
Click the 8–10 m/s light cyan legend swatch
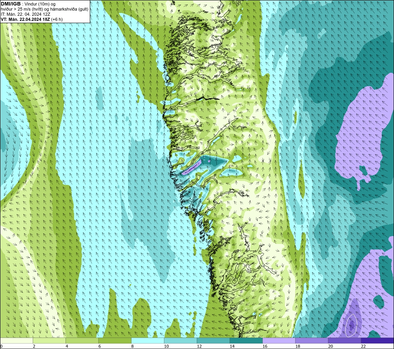148,340
